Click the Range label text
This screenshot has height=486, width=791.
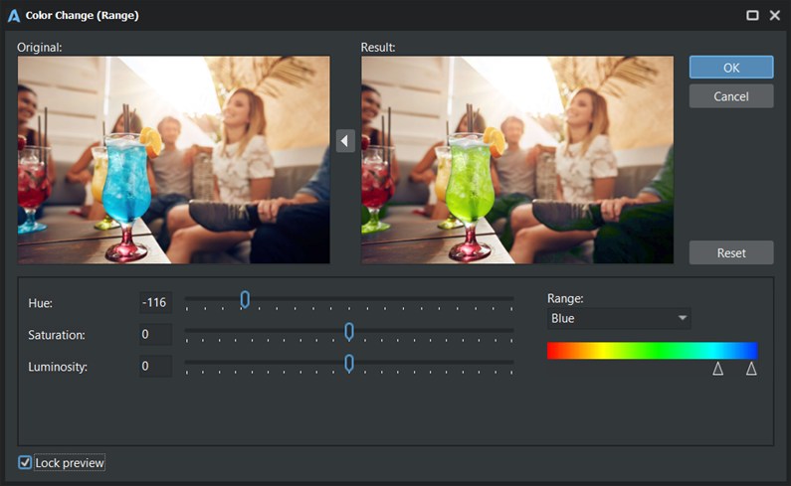565,298
